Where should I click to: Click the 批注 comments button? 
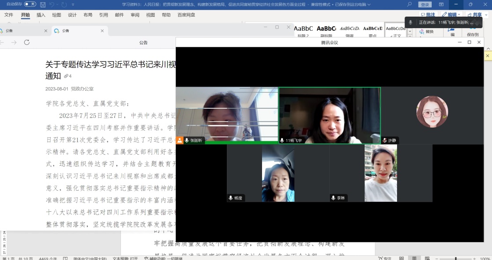point(427,15)
